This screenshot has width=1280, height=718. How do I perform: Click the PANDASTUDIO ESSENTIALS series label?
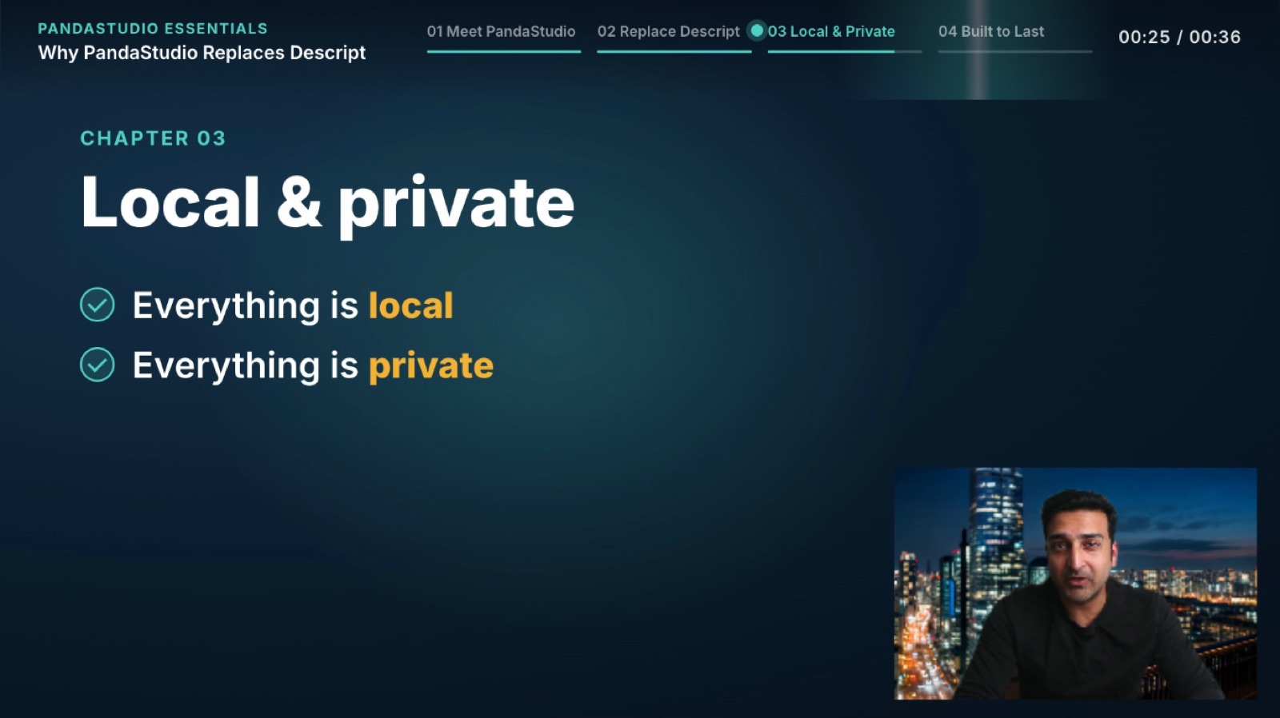pyautogui.click(x=153, y=29)
